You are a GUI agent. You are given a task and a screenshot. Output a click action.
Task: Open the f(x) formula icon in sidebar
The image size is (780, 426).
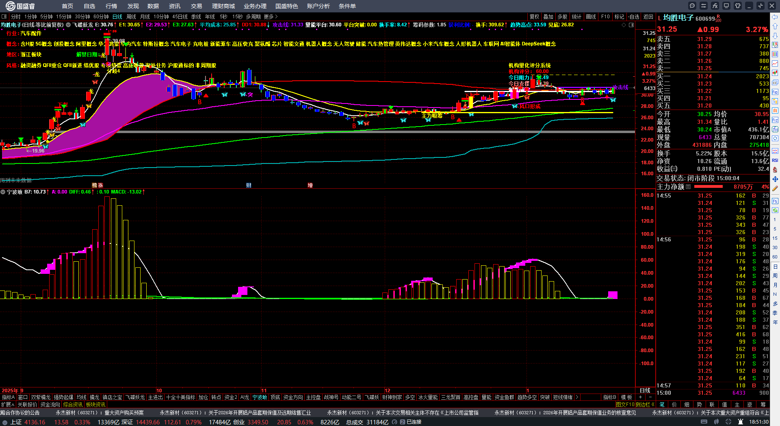point(775,129)
